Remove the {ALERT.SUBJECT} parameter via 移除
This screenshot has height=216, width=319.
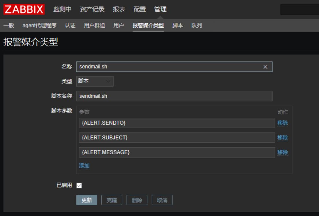point(283,138)
